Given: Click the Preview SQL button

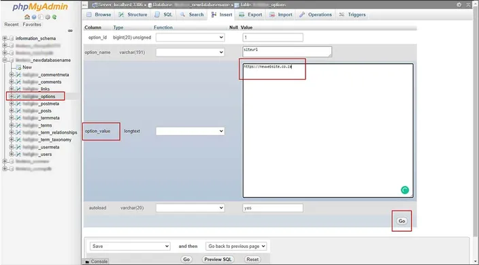Looking at the screenshot, I should (218, 259).
